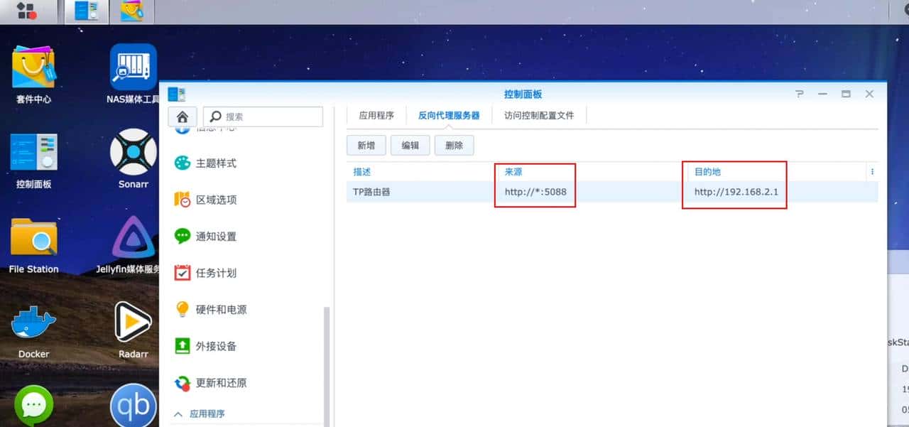Open Docker desktop icon
Screen dimensions: 909x427
pyautogui.click(x=33, y=331)
